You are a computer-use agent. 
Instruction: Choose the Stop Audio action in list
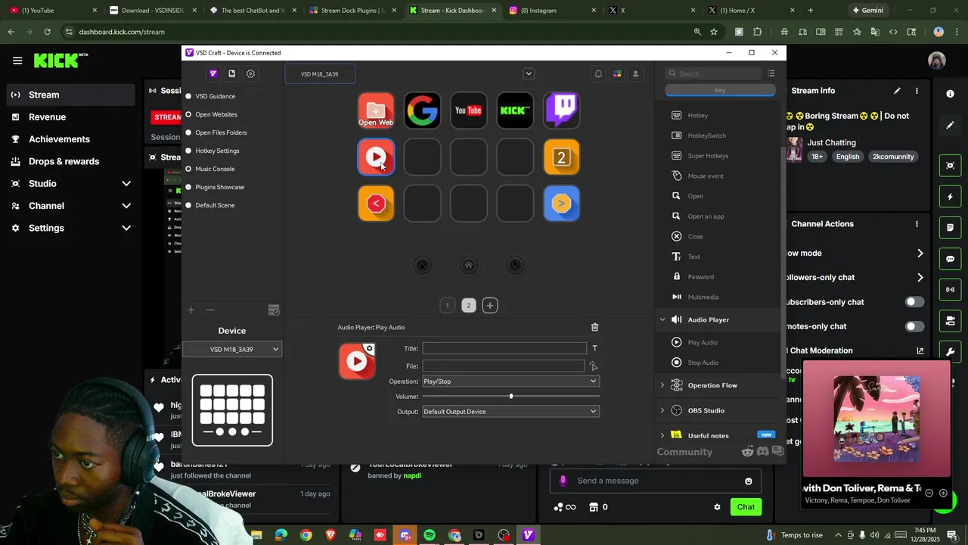(703, 363)
